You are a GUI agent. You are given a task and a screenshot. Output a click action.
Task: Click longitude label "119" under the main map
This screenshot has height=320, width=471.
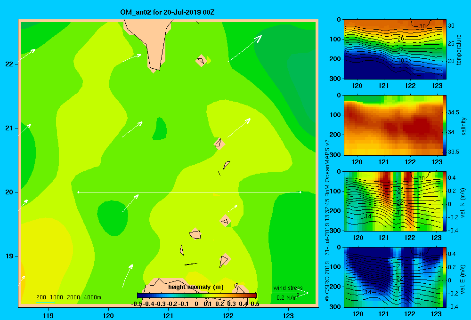pos(49,315)
